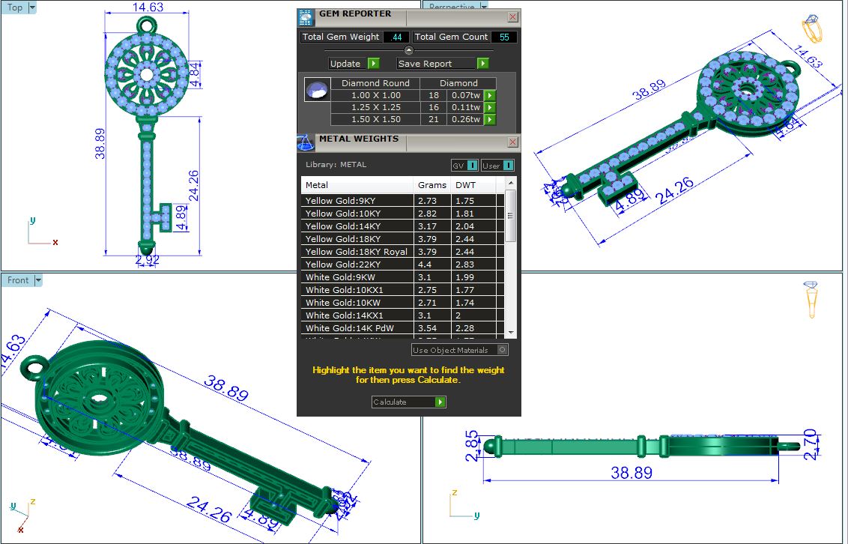The image size is (848, 544).
Task: Click the 14.63 dimension in Top viewport
Action: 148,7
